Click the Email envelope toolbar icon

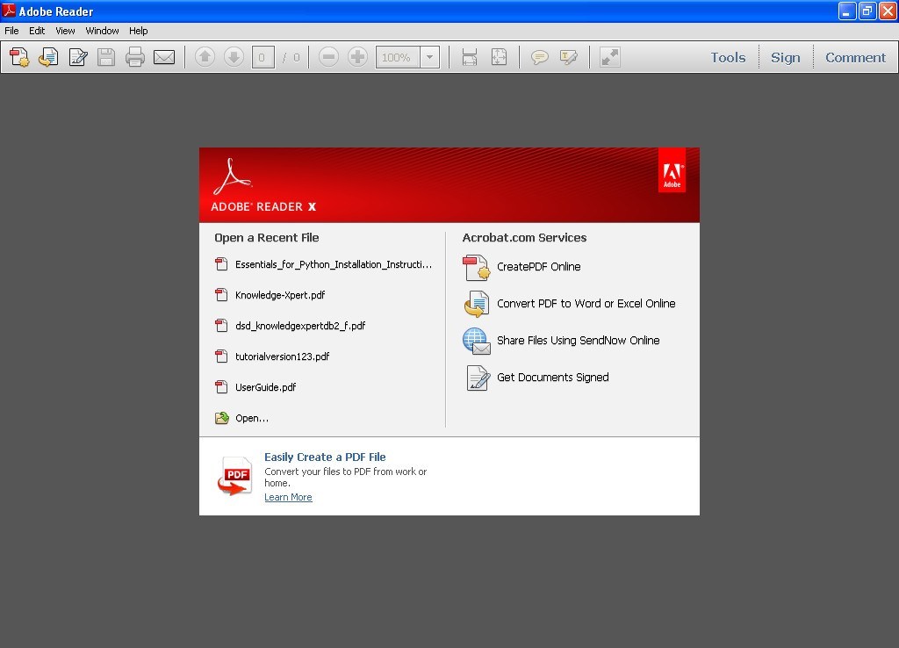164,58
